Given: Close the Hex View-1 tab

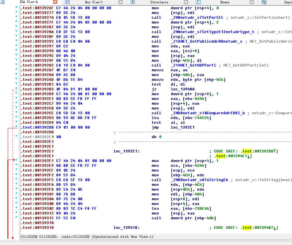Looking at the screenshot, I should click(121, 2).
